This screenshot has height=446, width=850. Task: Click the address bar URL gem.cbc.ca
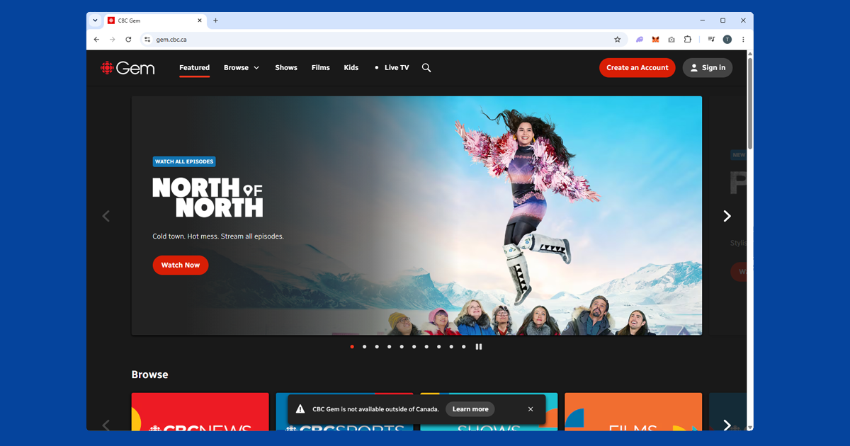click(x=172, y=40)
